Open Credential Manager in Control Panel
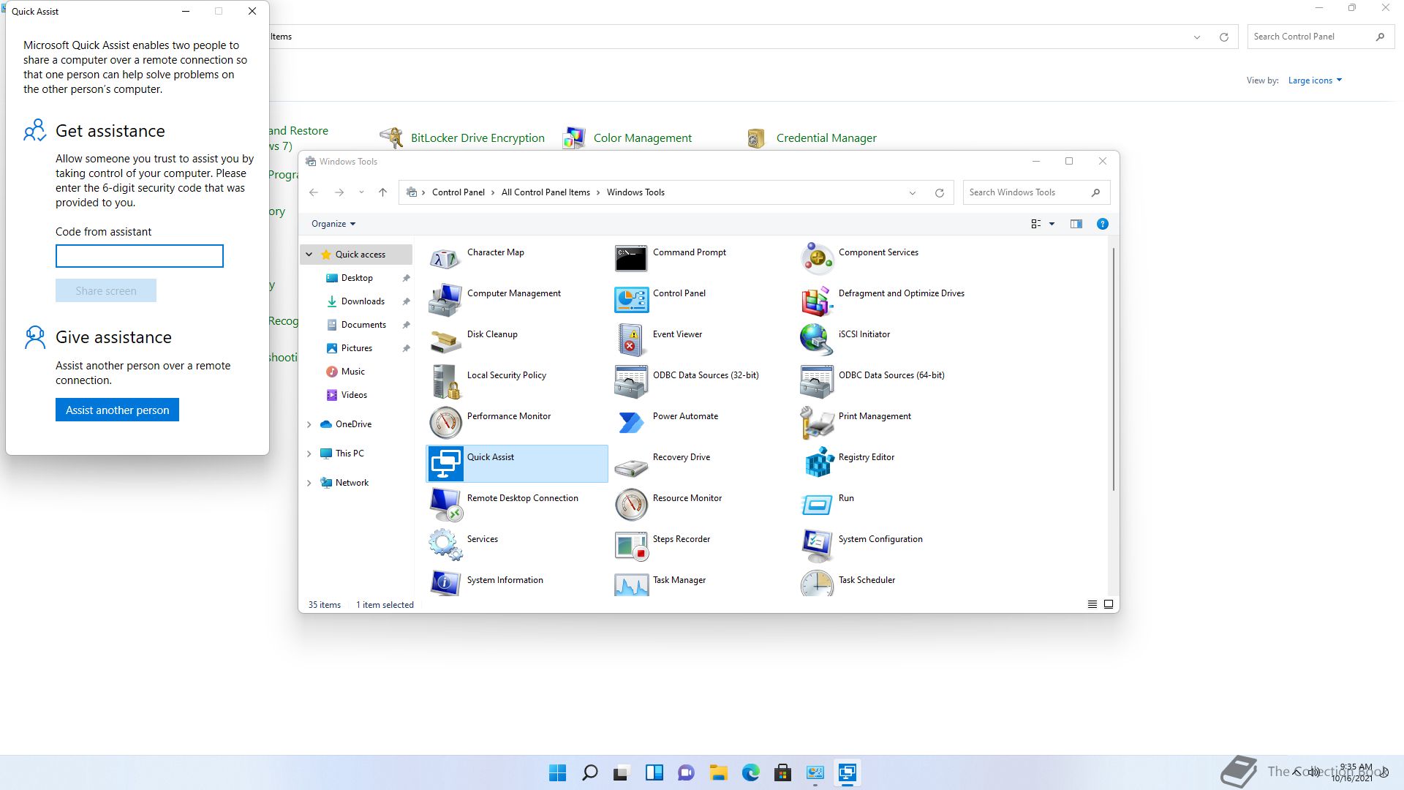The image size is (1404, 790). (826, 138)
